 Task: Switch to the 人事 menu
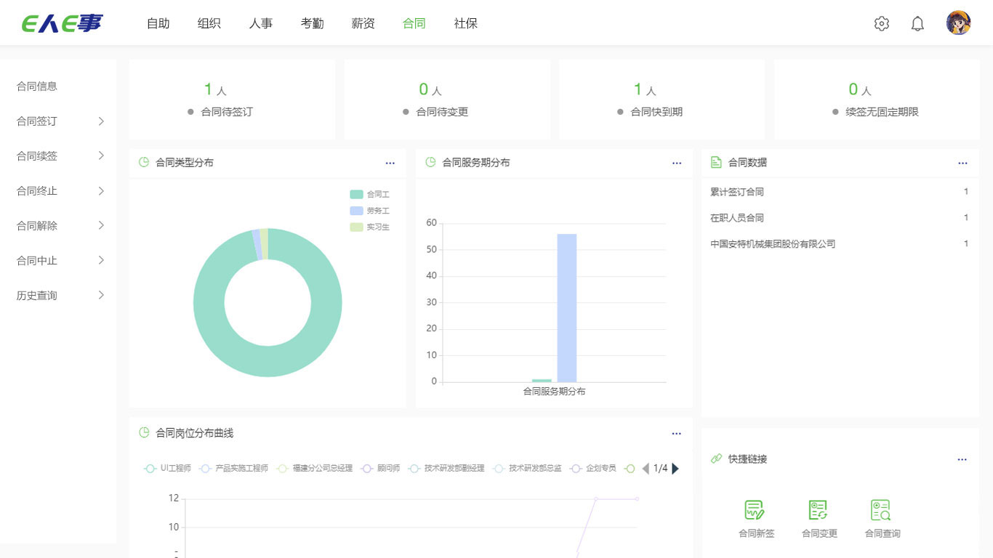tap(261, 23)
